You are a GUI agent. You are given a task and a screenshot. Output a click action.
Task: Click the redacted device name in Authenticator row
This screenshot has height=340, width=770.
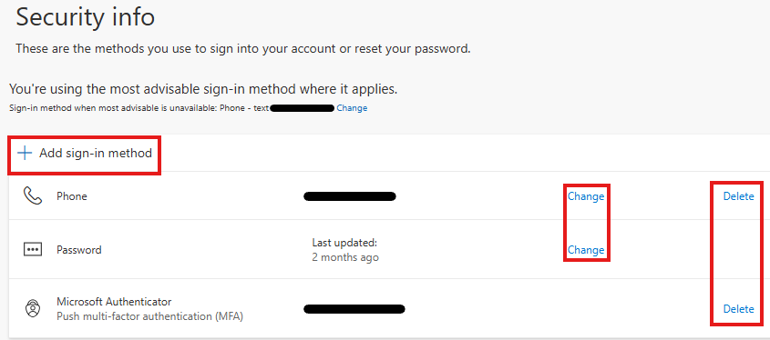pos(354,309)
